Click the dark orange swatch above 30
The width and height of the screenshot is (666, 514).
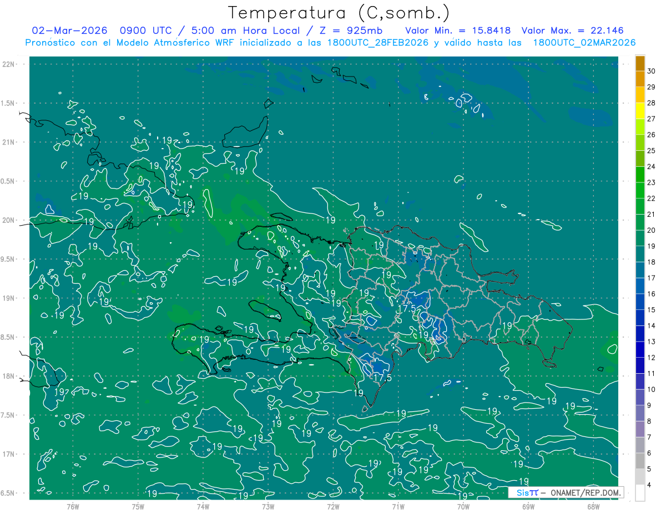(x=640, y=63)
